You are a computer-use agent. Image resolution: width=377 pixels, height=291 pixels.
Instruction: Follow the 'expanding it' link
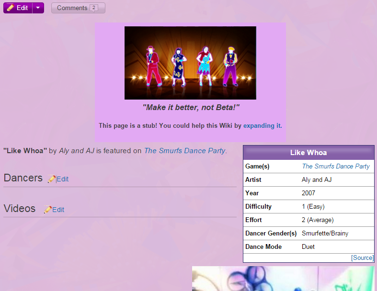262,125
